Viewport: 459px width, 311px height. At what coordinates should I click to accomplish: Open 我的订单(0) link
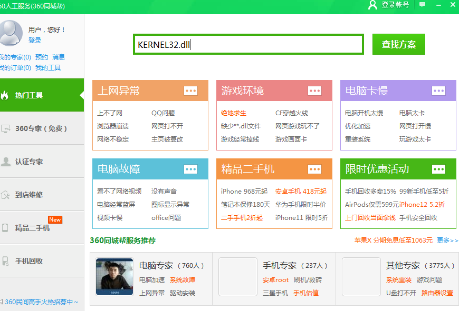click(15, 68)
